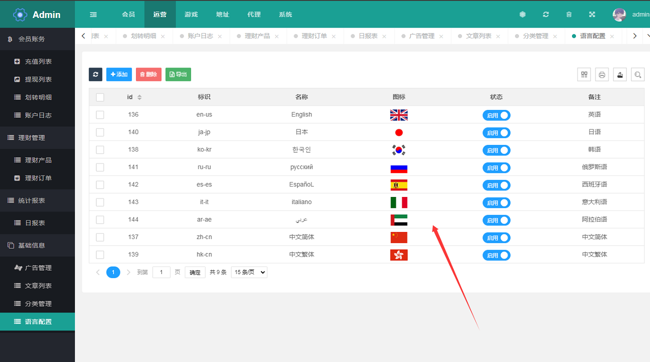Click the page number input field
The image size is (650, 362).
(161, 272)
